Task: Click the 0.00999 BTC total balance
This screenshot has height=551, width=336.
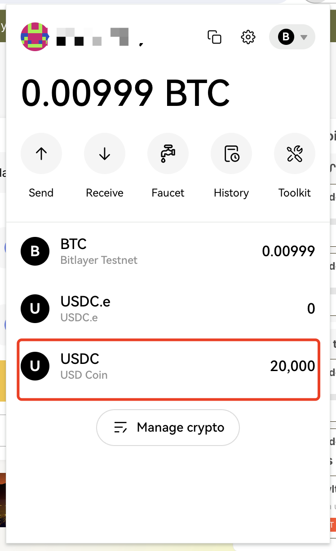Action: point(125,93)
